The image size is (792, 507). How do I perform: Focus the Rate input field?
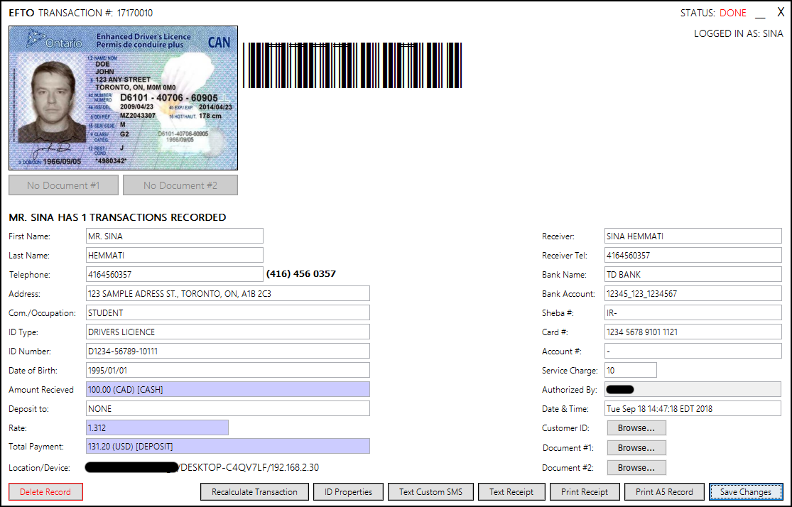(156, 427)
